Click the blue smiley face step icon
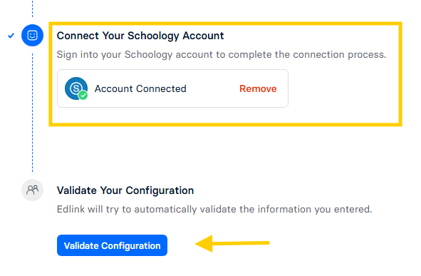Screen dimensions: 421x276 (x=32, y=35)
